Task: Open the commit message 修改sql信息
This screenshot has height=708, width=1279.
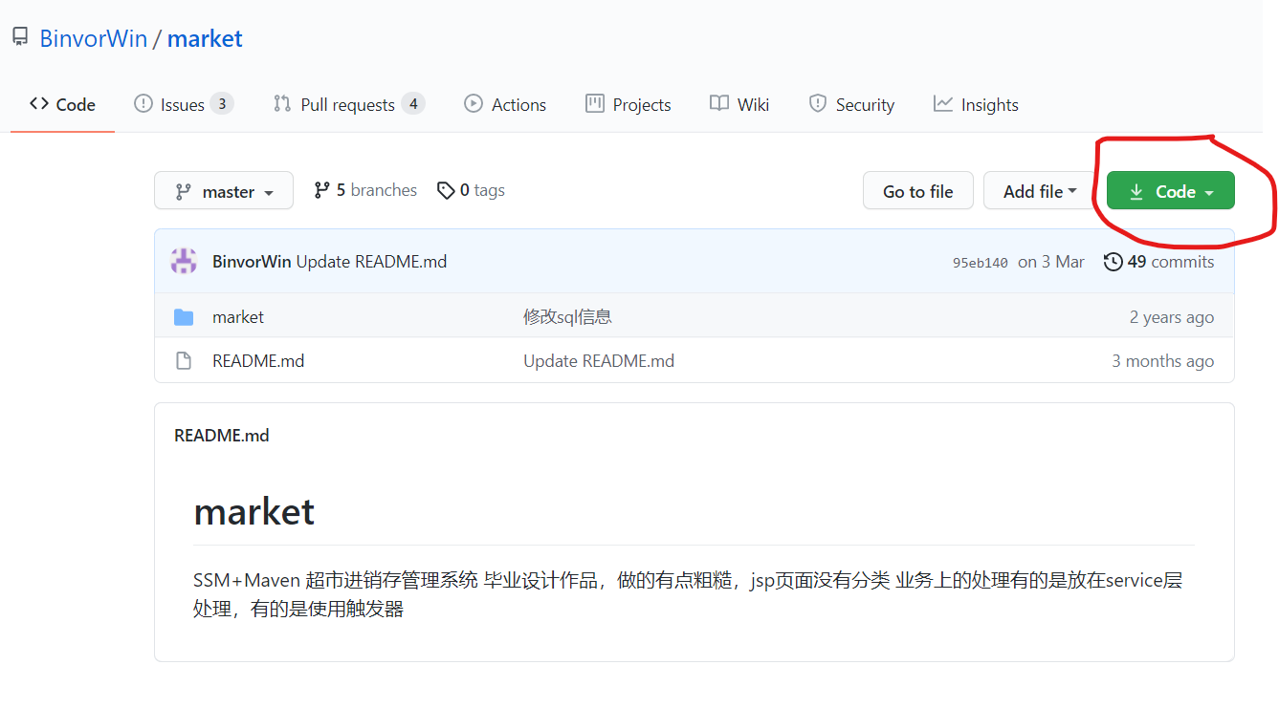Action: point(567,317)
